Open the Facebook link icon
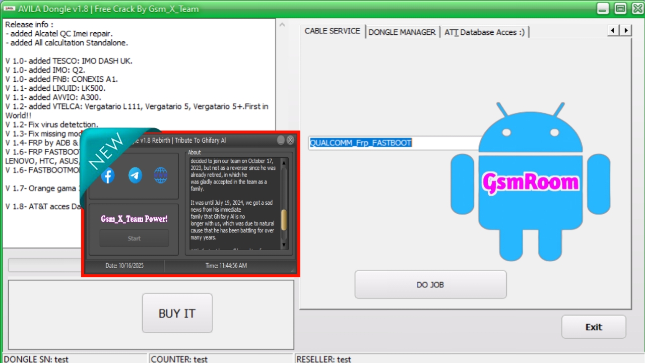 point(108,175)
